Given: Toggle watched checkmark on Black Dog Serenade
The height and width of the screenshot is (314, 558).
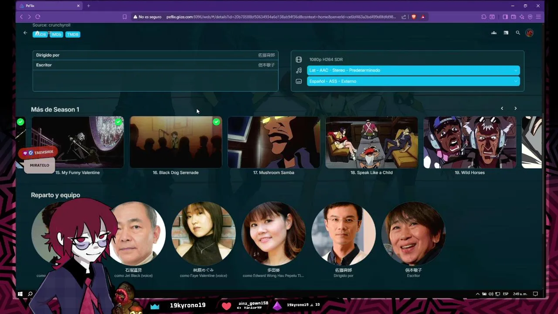Looking at the screenshot, I should tap(216, 122).
